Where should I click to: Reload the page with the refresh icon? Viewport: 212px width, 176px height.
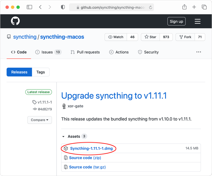pyautogui.click(x=151, y=7)
